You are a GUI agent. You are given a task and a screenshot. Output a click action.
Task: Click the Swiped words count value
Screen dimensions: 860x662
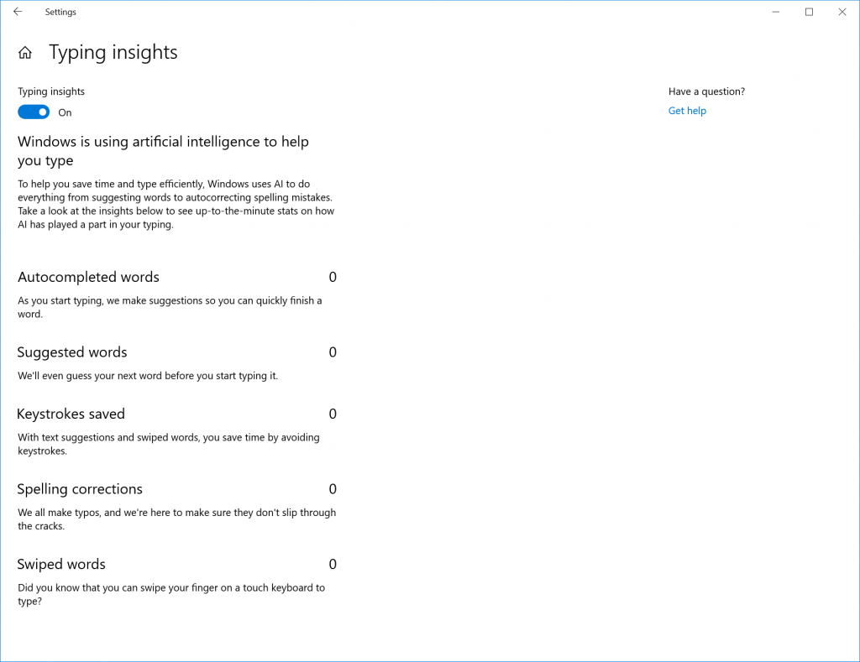[333, 564]
